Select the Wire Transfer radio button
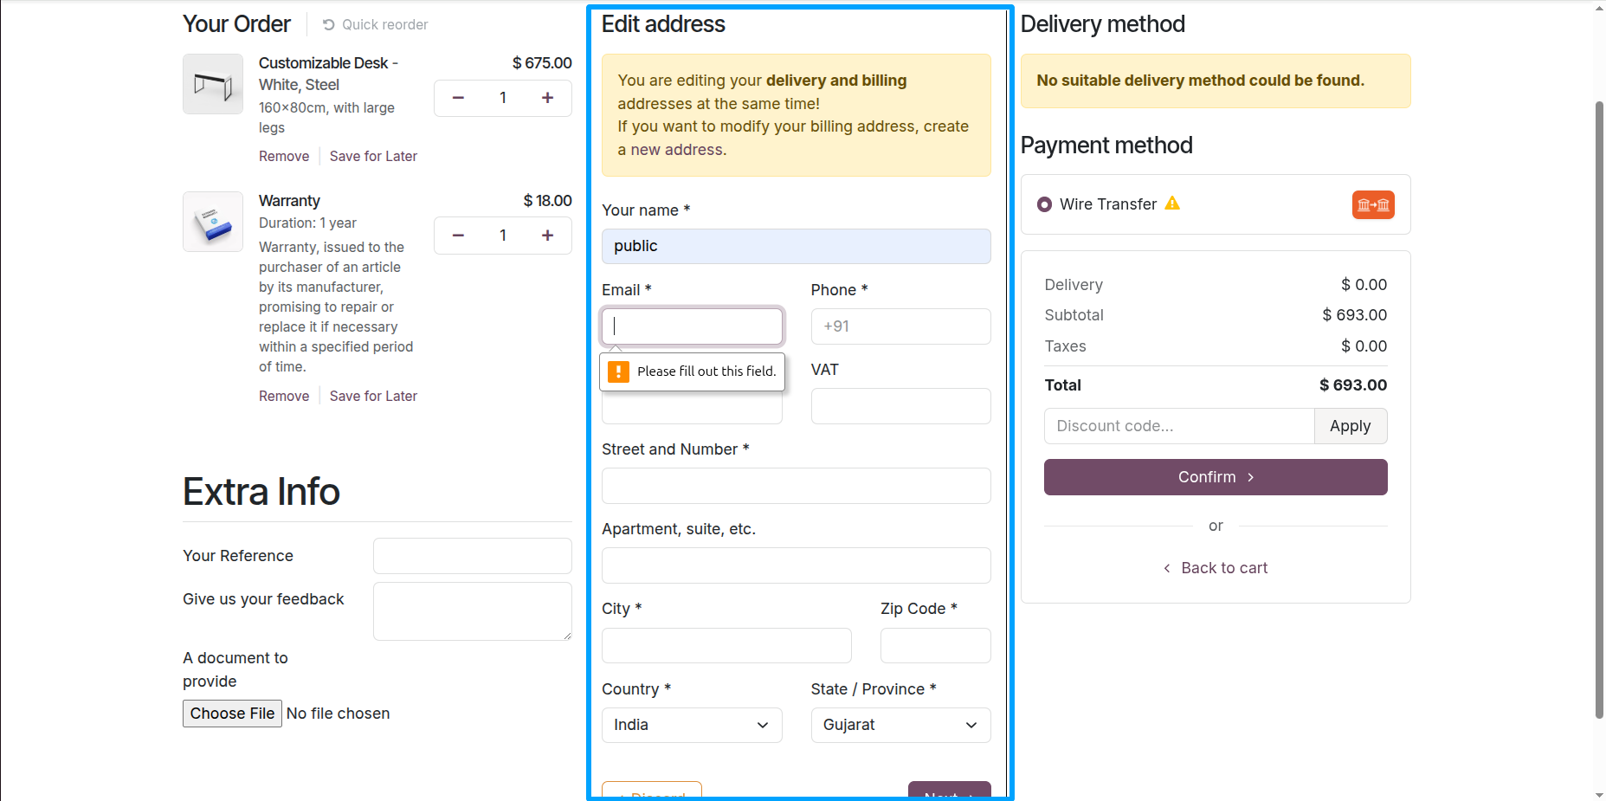 (x=1045, y=204)
